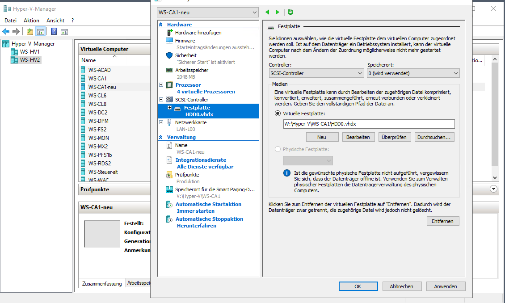Click the Überprüfen button
This screenshot has width=505, height=303.
pos(394,137)
